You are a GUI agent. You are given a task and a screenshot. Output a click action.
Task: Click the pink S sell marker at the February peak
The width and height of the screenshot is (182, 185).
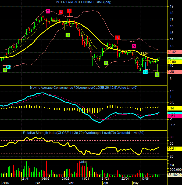pos(48,11)
